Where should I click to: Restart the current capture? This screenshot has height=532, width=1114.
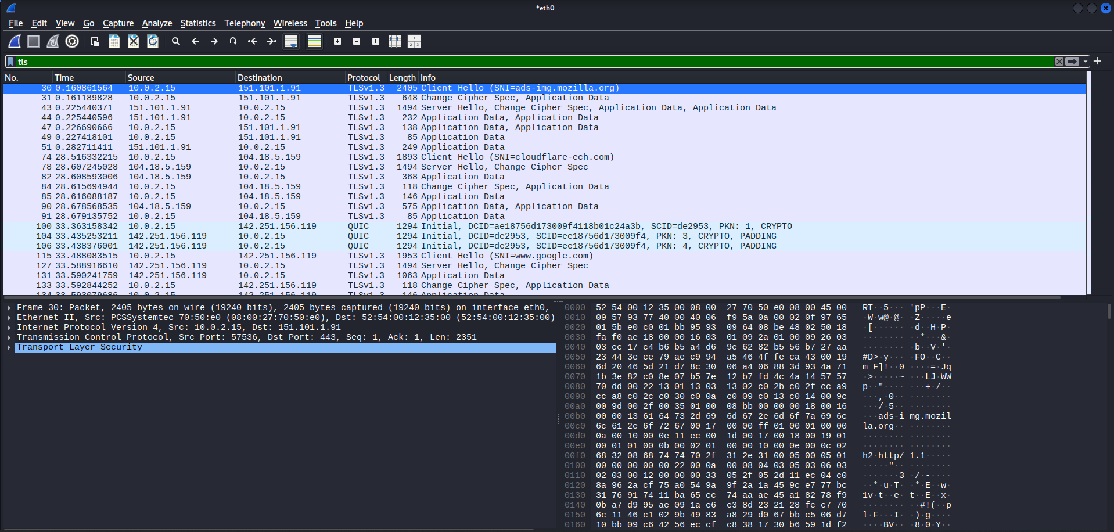pos(53,41)
